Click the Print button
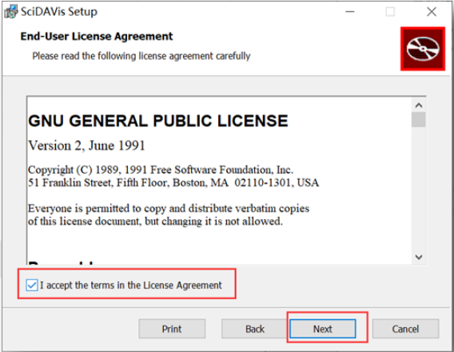The width and height of the screenshot is (454, 352). 172,329
